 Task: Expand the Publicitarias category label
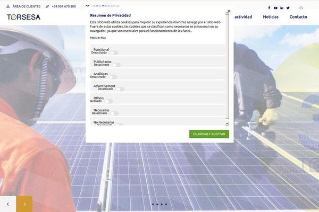pos(102,61)
